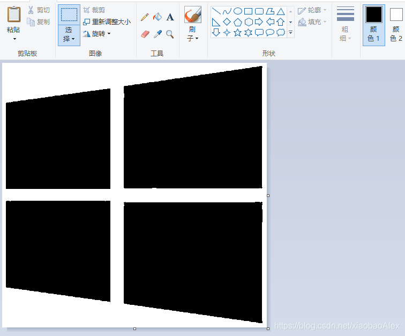Click the Paste clipboard icon
Screen dimensions: 405x336
pos(14,14)
